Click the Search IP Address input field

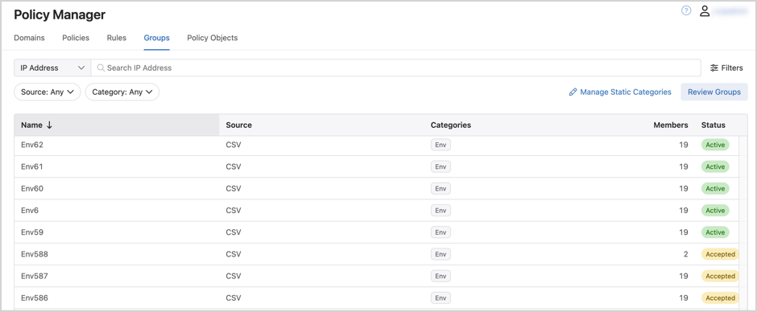click(396, 68)
